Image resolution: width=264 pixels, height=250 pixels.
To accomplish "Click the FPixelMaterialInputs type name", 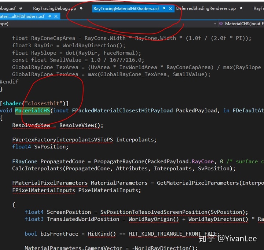I will [x=44, y=190].
